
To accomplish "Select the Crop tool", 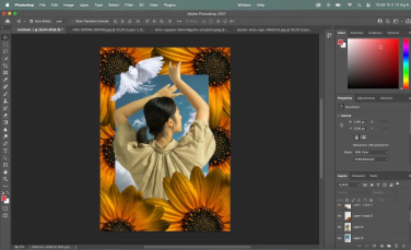I will 5,66.
